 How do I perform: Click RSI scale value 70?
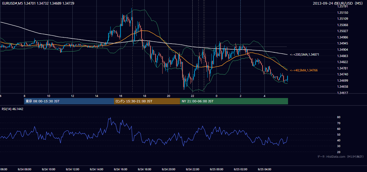tap(339, 123)
